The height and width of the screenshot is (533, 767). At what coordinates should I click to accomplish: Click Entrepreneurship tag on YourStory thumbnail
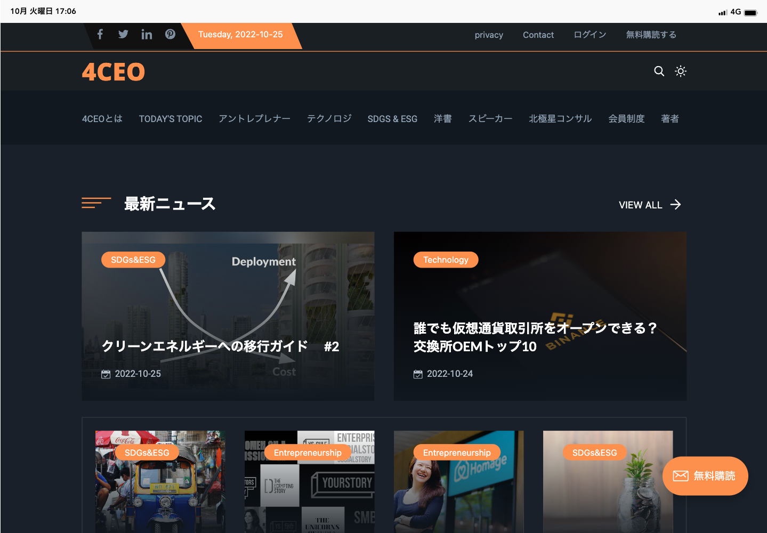click(x=308, y=453)
